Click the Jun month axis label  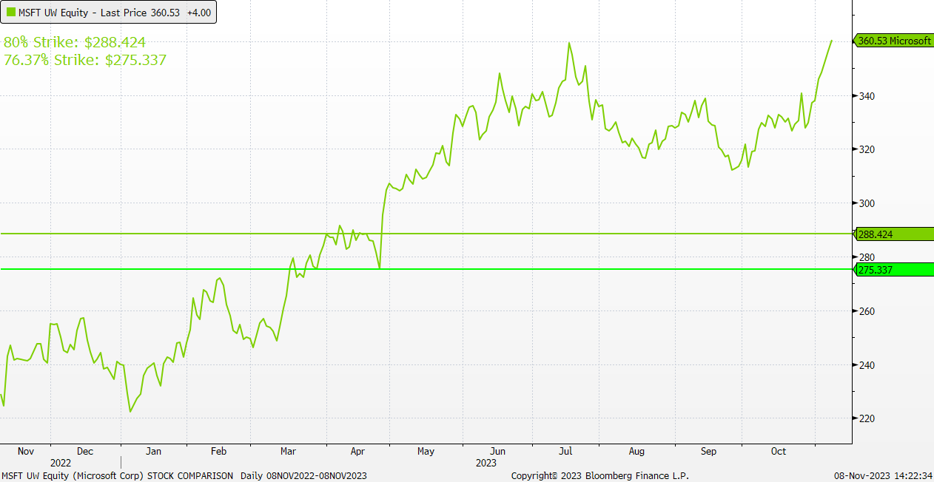(498, 451)
